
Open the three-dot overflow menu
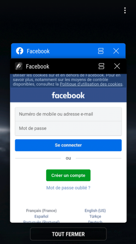[125, 10]
